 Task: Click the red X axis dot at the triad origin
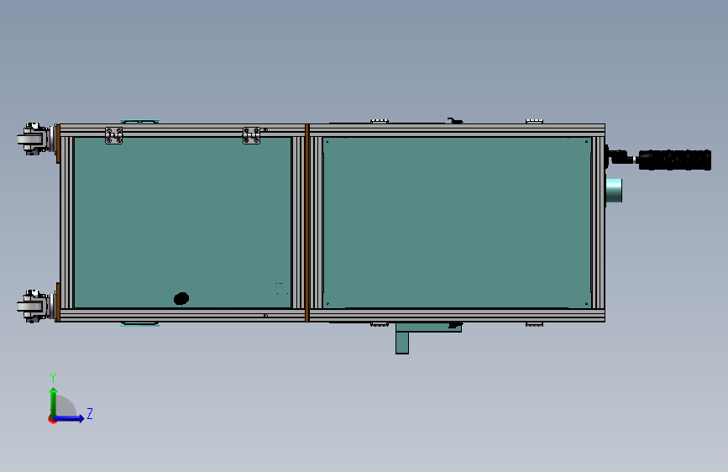point(52,419)
